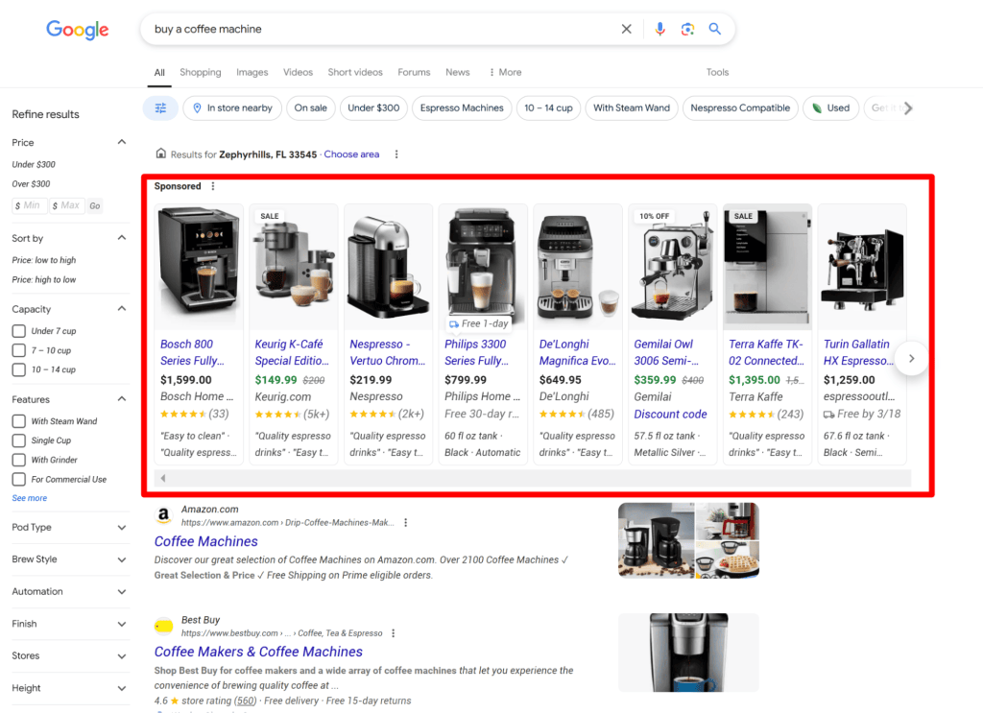Check the Under 7 cup capacity filter
Screen dimensions: 983x713
(16, 330)
